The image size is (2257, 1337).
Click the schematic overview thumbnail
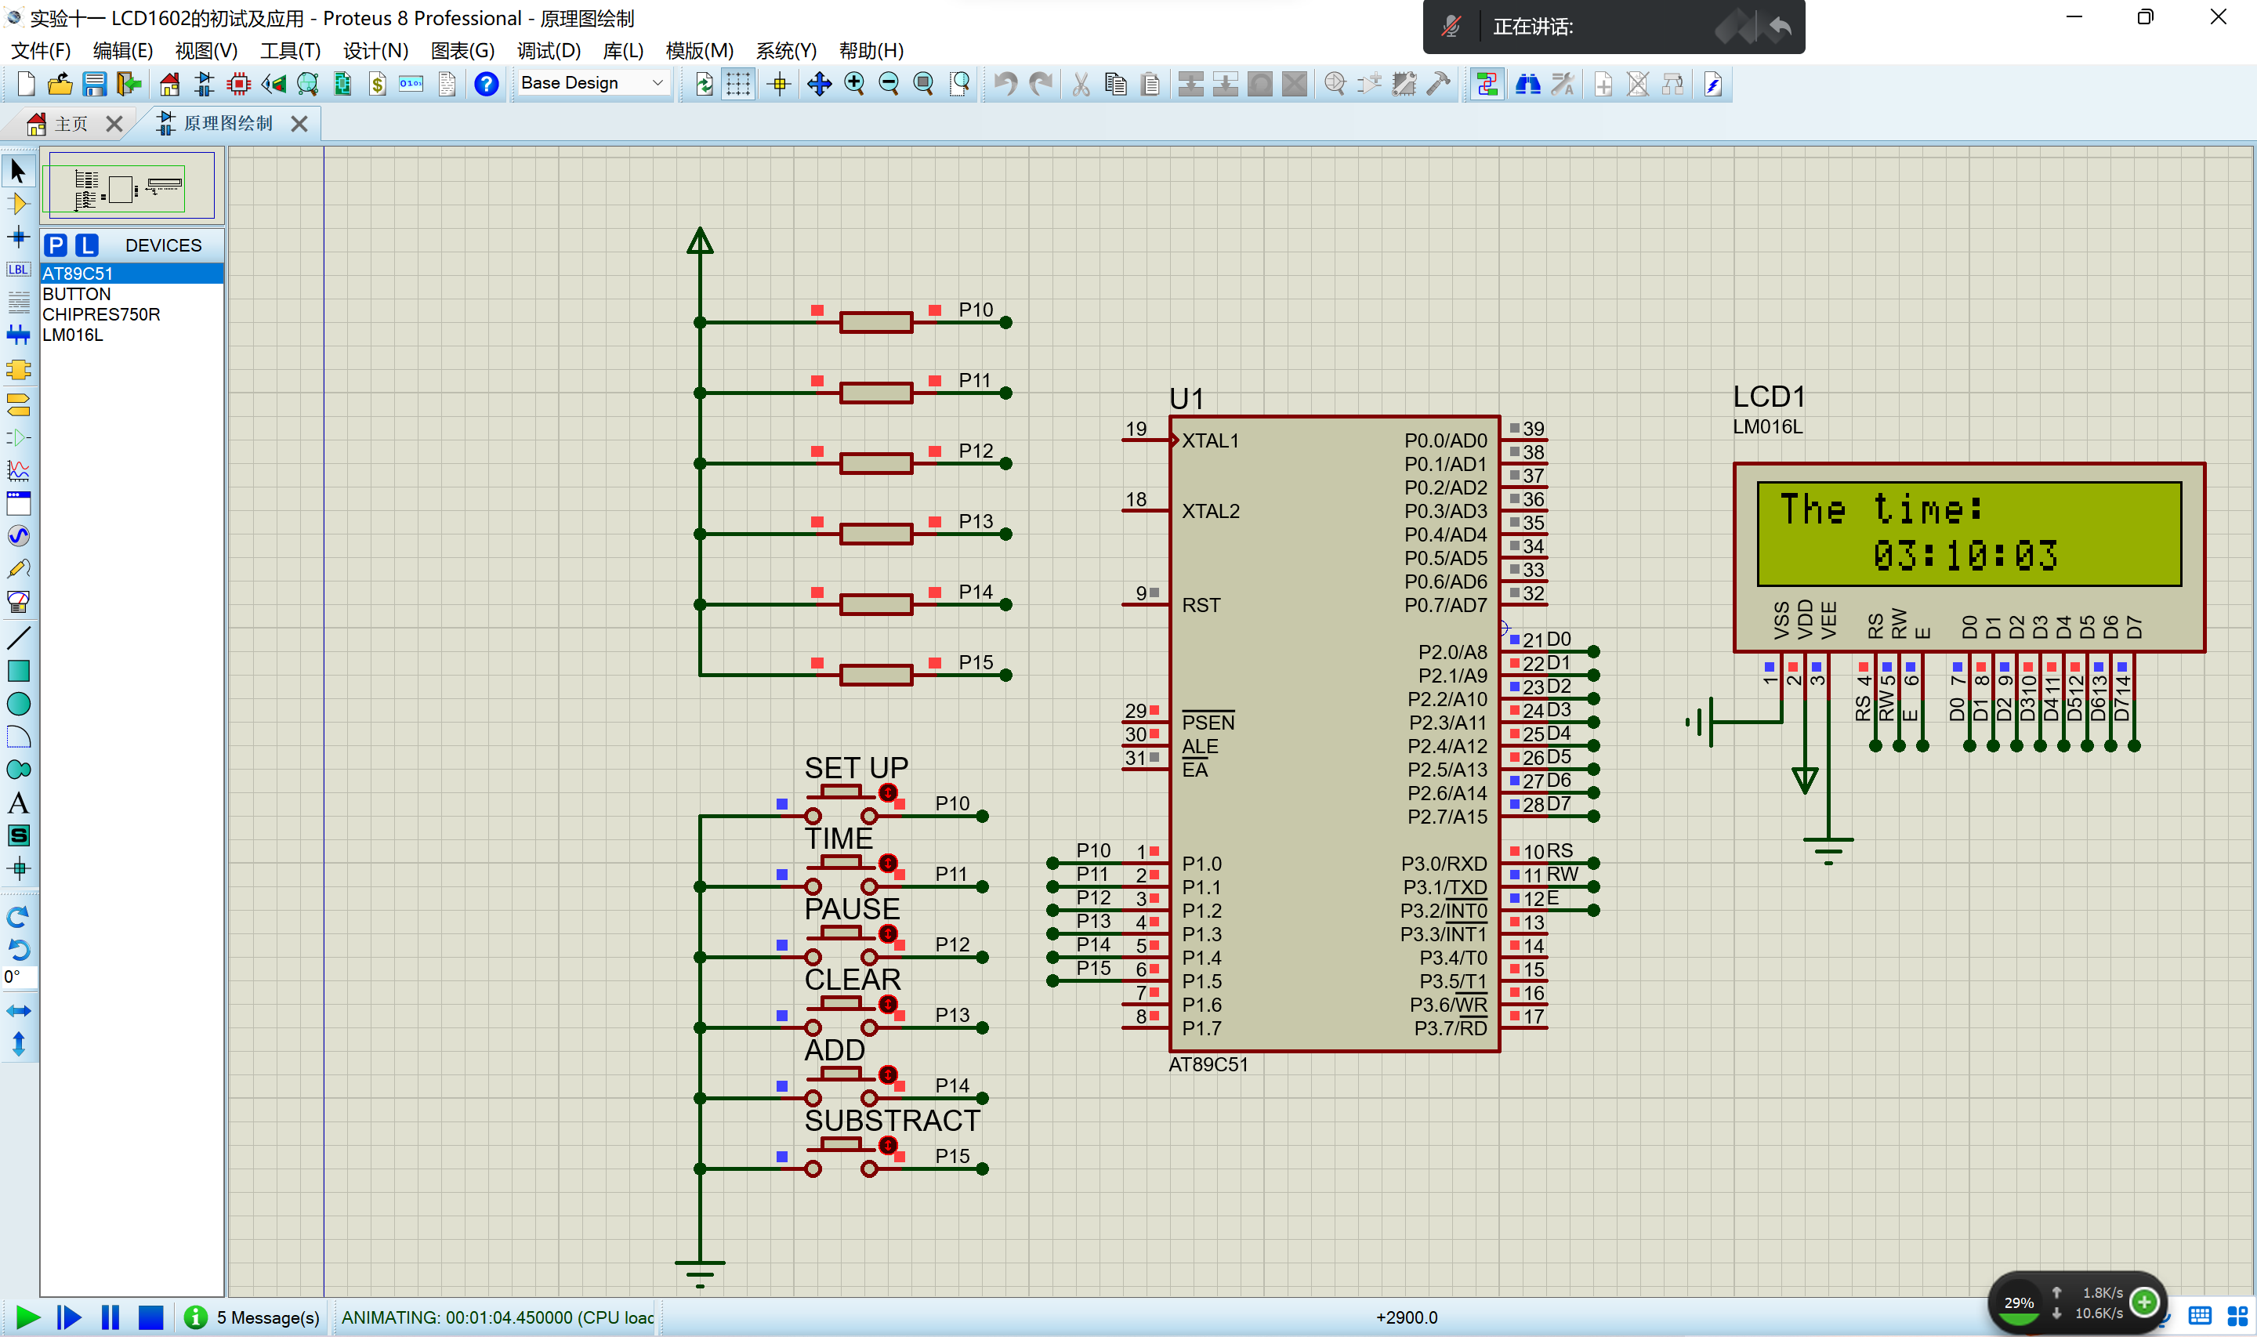132,186
